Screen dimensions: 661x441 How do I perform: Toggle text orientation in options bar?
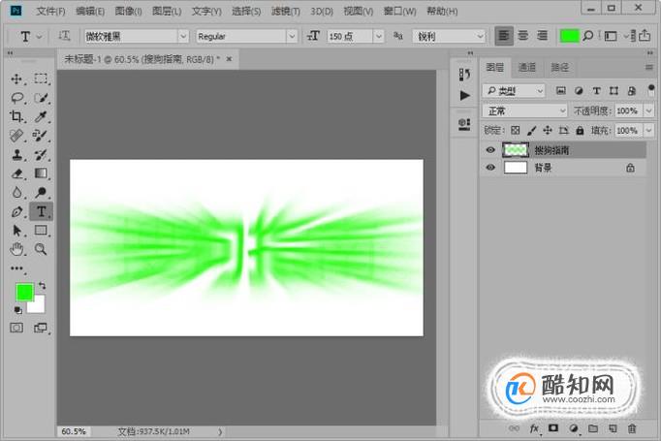tap(64, 36)
